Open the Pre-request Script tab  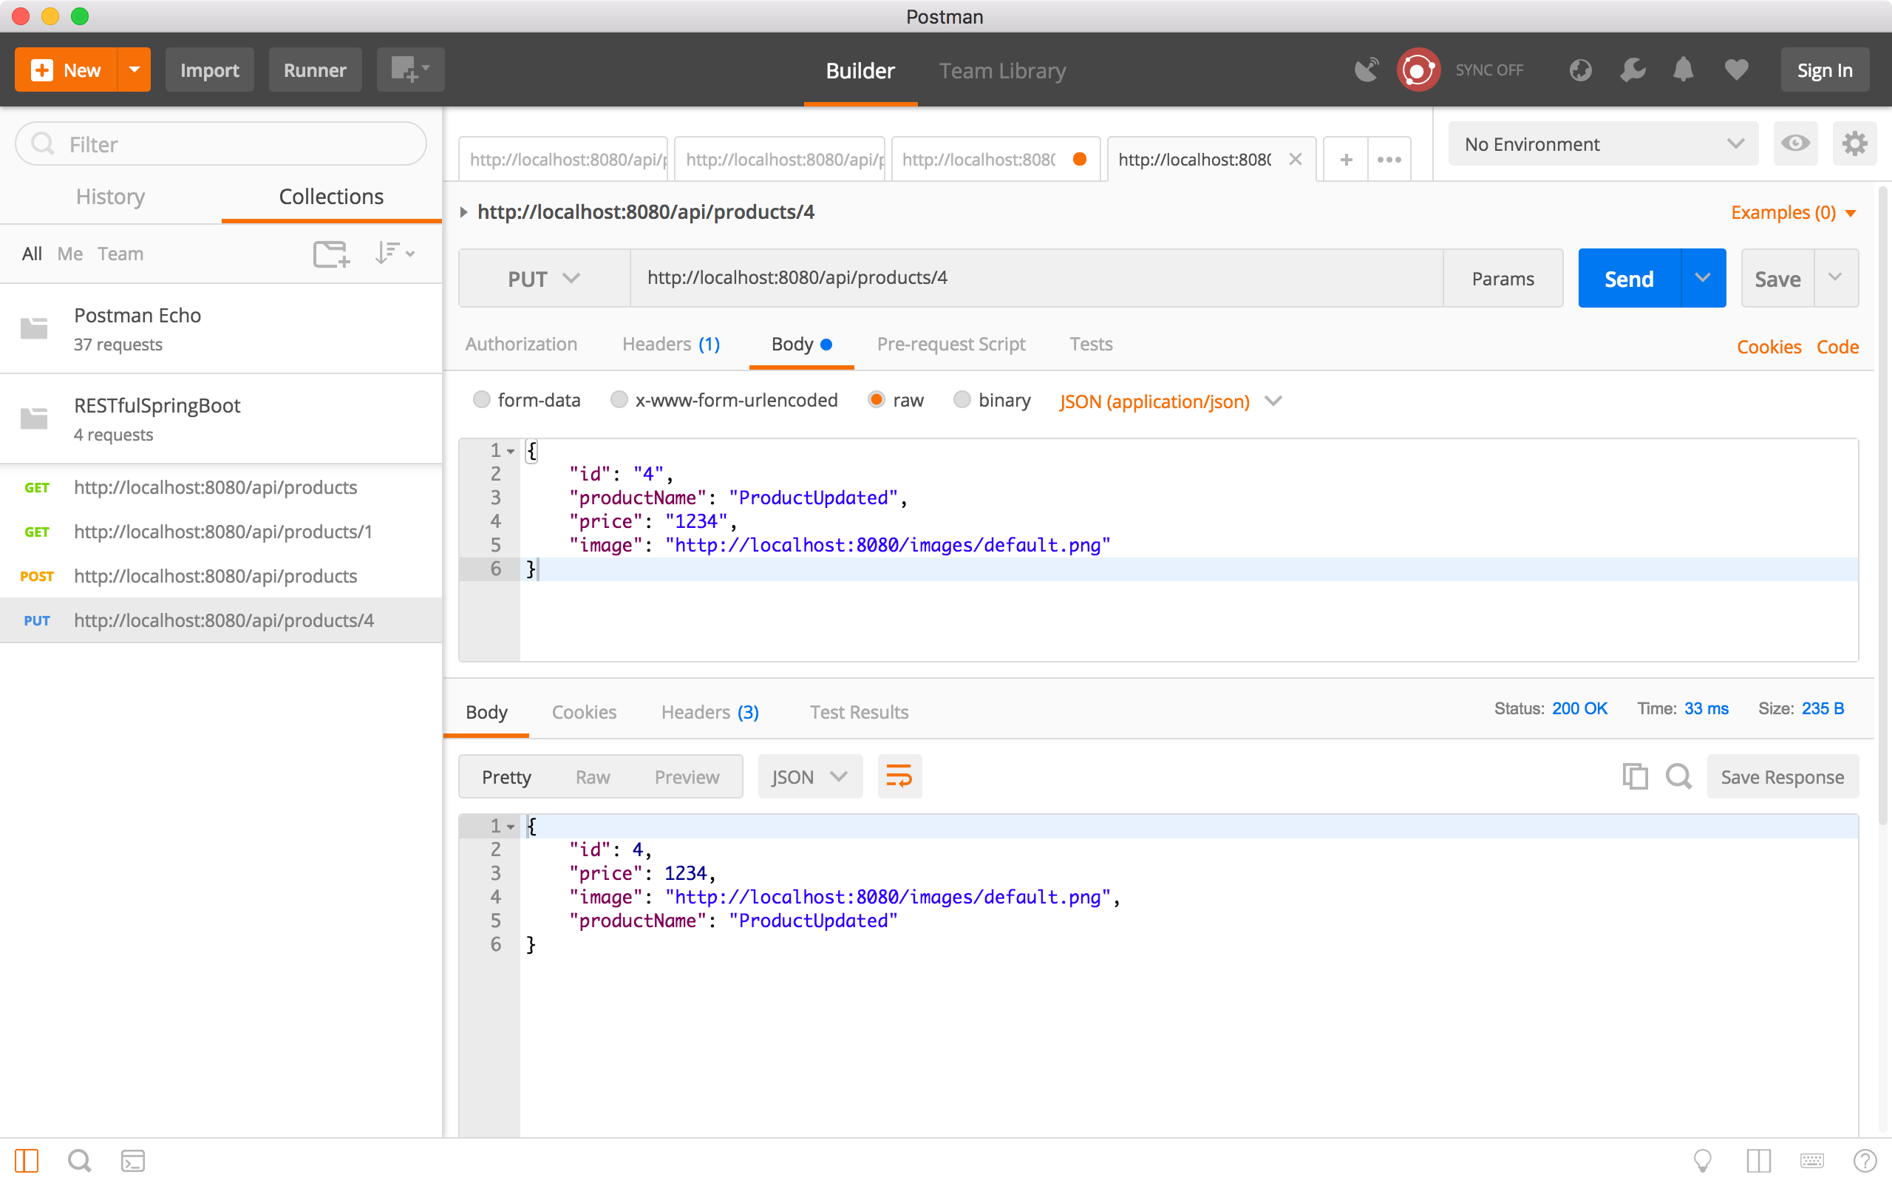click(x=950, y=345)
